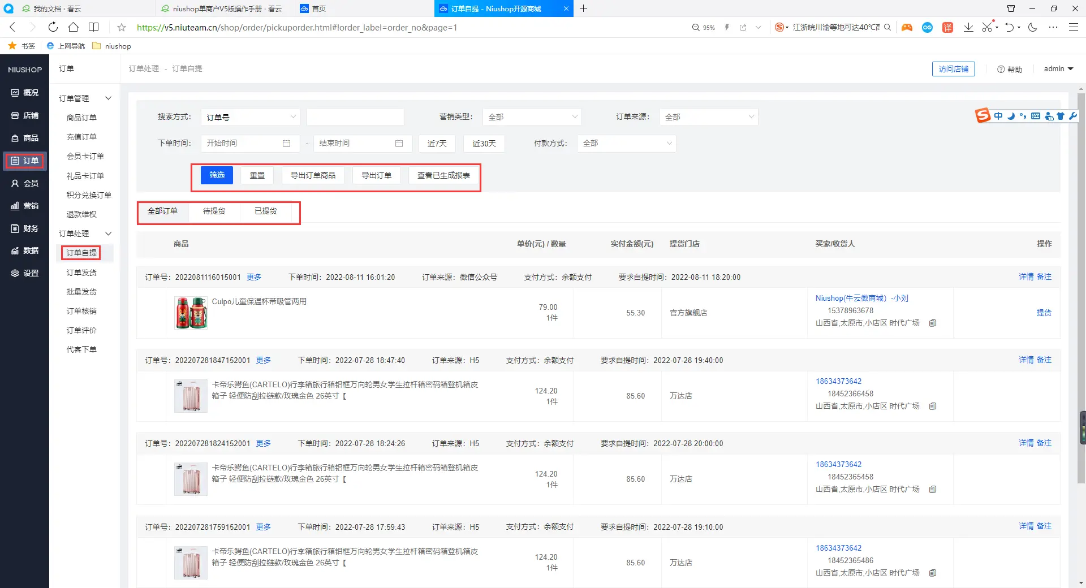Open the 数据 data sidebar section
Viewport: 1086px width, 588px height.
click(25, 251)
